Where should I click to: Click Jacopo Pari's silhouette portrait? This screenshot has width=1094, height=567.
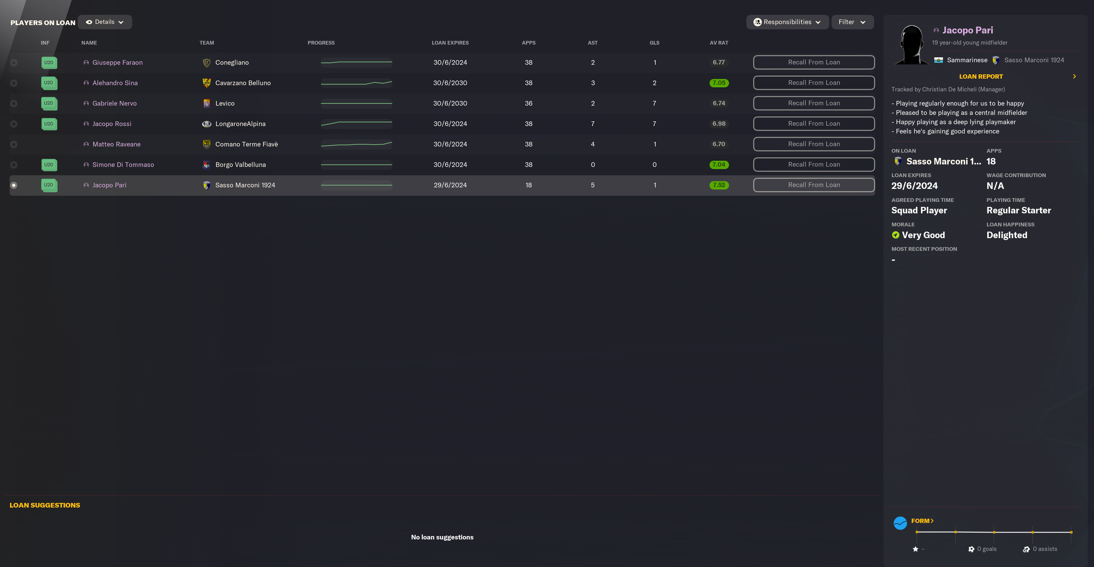click(912, 45)
